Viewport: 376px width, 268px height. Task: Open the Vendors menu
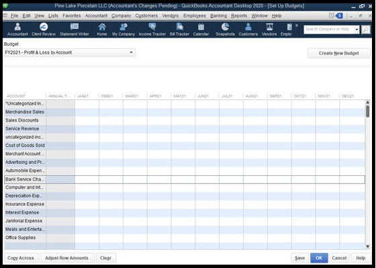point(171,16)
